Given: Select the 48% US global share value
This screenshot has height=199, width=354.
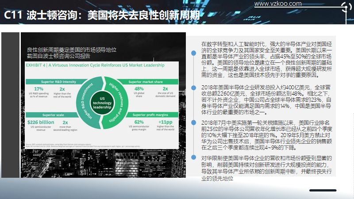Looking at the screenshot, I should pos(139,89).
